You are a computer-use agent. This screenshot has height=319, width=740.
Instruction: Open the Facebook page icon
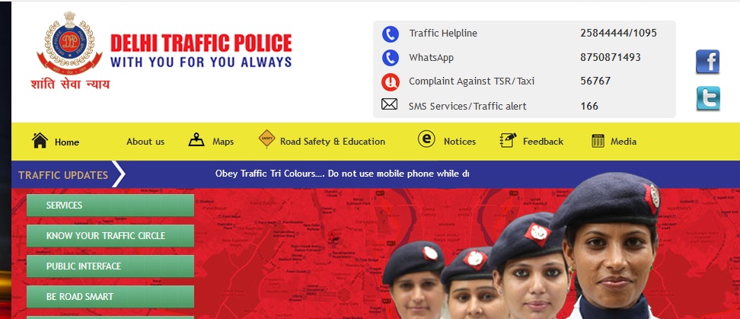pyautogui.click(x=707, y=62)
